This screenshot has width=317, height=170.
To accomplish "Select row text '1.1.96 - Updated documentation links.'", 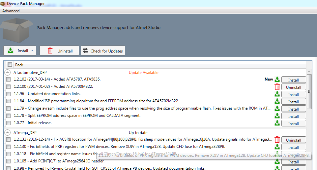I will coord(47,94).
